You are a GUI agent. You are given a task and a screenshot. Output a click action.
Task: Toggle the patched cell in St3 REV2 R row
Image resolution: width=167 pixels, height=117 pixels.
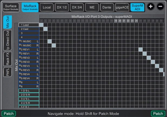(x=153, y=62)
